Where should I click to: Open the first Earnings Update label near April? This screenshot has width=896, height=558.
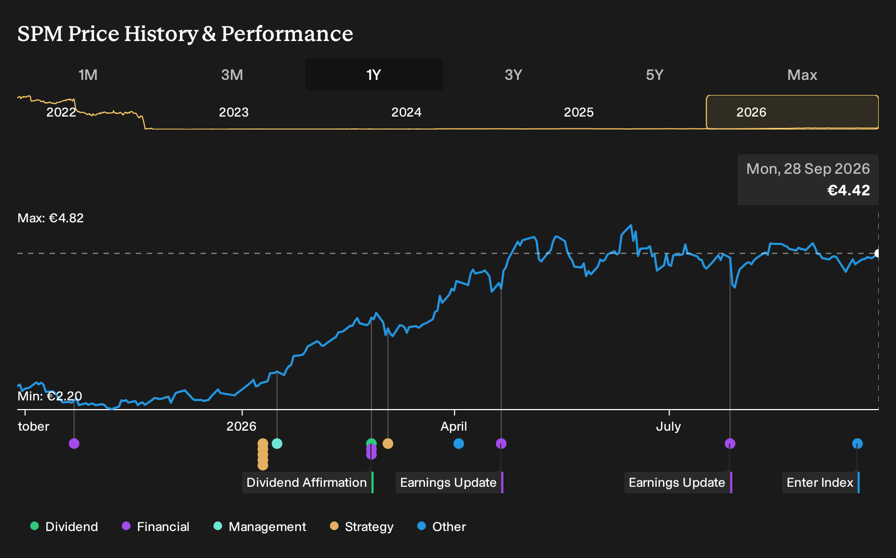(x=450, y=482)
